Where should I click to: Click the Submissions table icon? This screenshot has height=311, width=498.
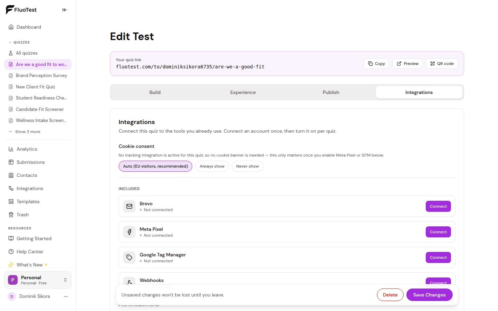click(x=11, y=162)
